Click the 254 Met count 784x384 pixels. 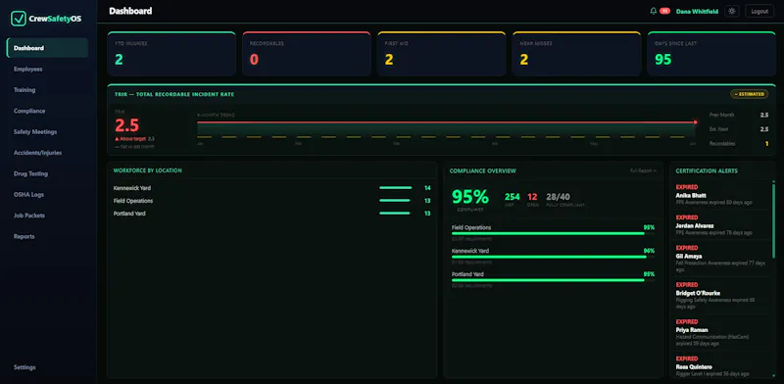pyautogui.click(x=513, y=197)
